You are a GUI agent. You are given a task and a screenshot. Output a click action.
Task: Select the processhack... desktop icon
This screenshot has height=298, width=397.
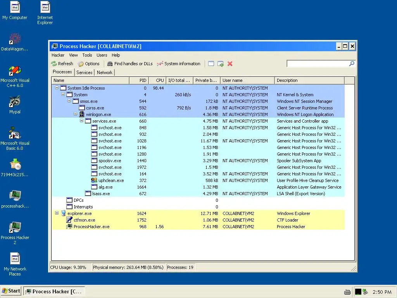(15, 199)
